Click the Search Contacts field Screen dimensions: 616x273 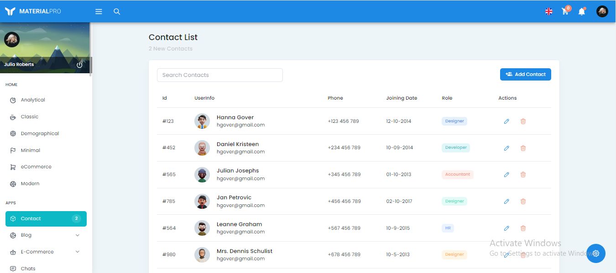click(220, 75)
